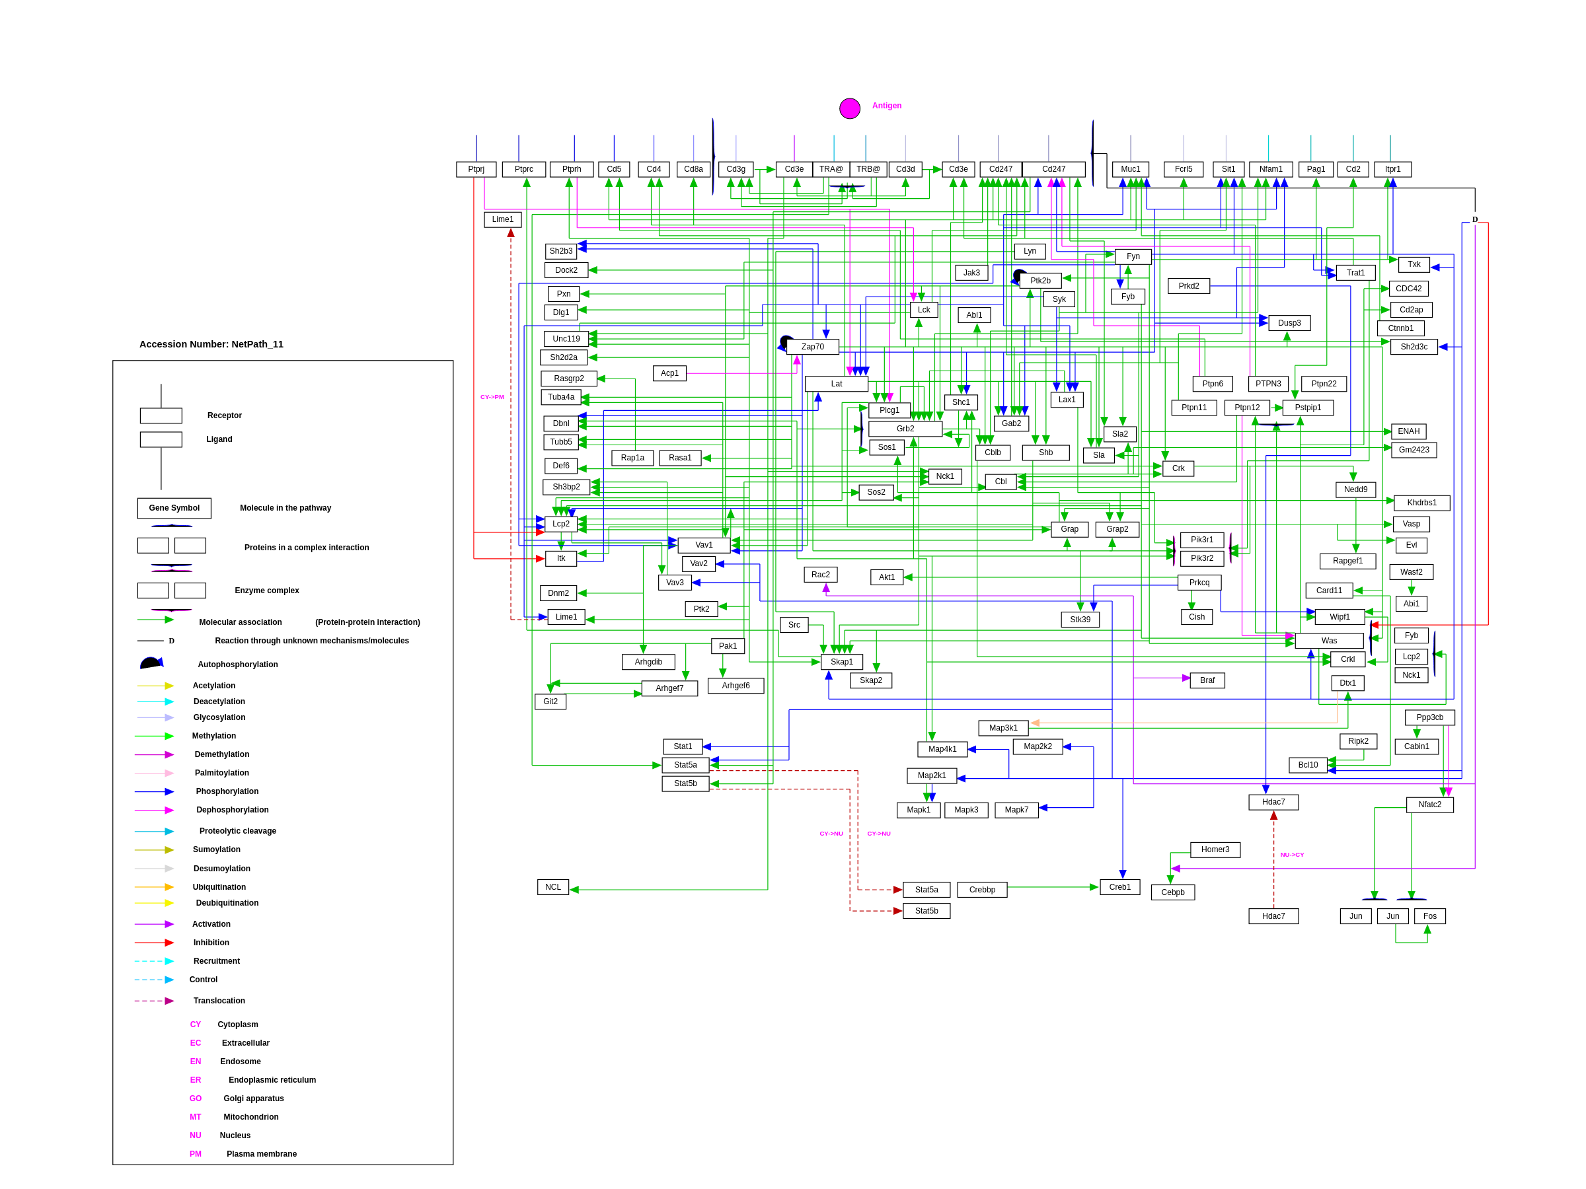Click the dashed Translocation arrow in legend
This screenshot has height=1189, width=1586.
(154, 1001)
